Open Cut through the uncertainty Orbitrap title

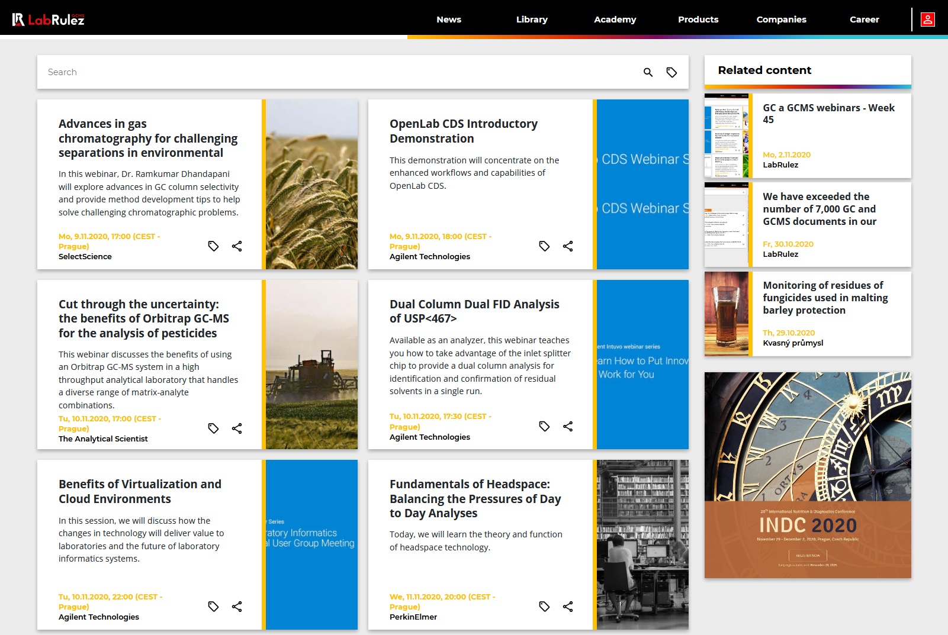144,319
